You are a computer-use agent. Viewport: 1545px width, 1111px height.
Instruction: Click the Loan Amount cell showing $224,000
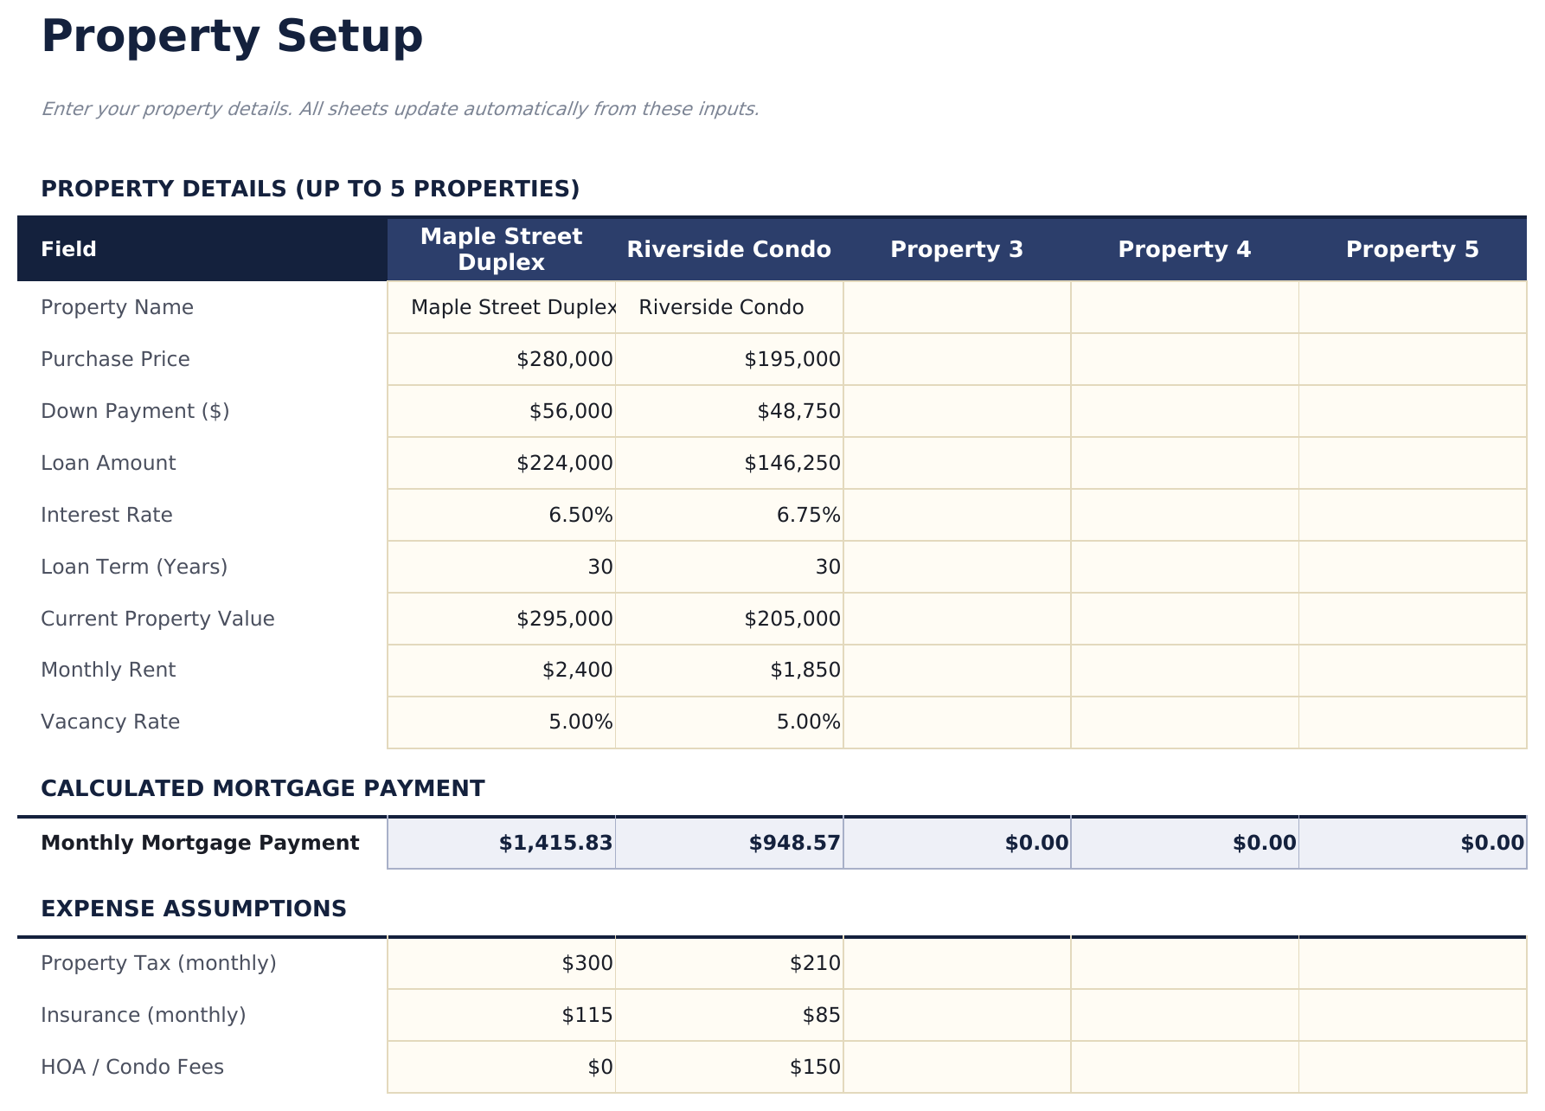tap(502, 463)
